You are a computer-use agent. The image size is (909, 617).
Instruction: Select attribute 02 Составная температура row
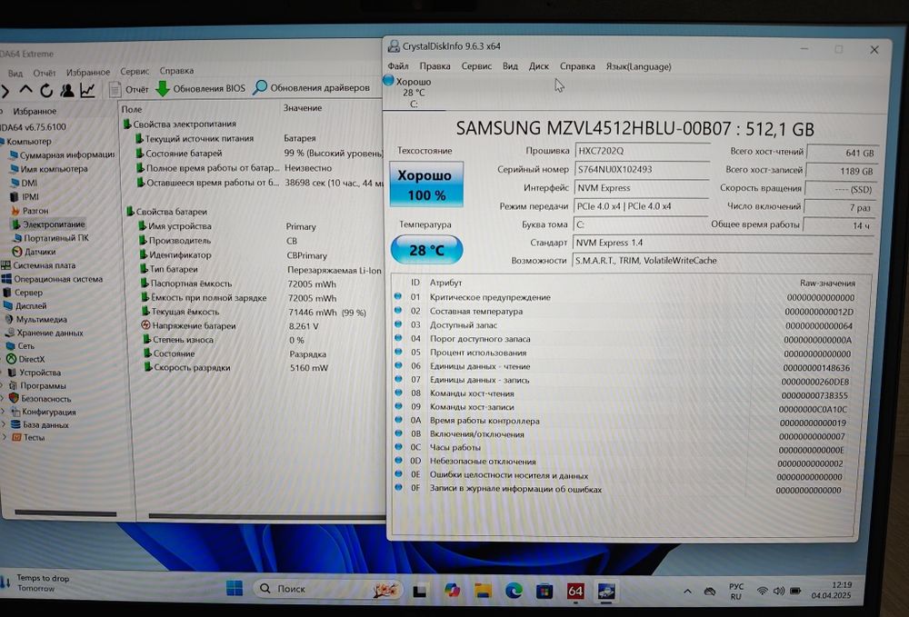(625, 311)
